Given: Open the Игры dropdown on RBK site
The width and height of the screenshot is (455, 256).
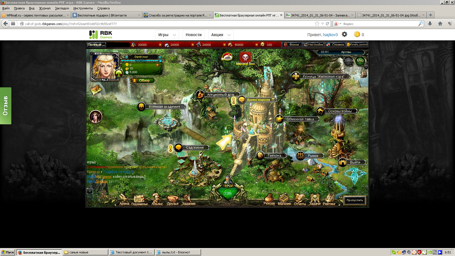Looking at the screenshot, I should pyautogui.click(x=167, y=35).
